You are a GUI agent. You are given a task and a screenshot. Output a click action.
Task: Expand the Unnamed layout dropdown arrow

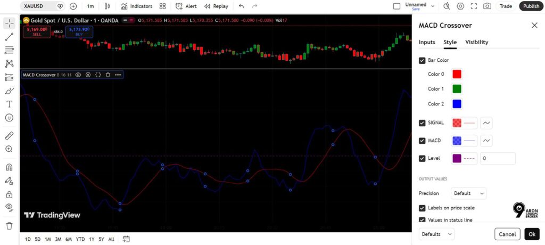coord(433,6)
